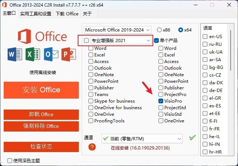This screenshot has width=238, height=166.
Task: Expand the 专业增强版 2021 edition dropdown
Action: tap(121, 40)
